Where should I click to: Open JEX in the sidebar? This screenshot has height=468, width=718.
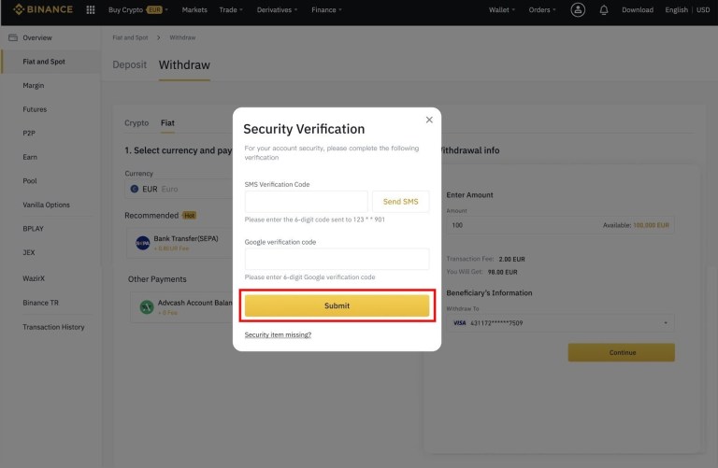tap(29, 252)
